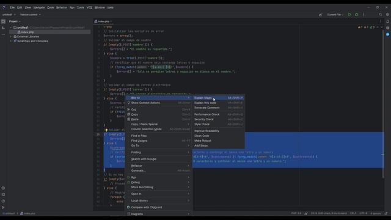The height and width of the screenshot is (220, 391).
Task: Click the editor vertical scrollbar
Action: tap(383, 104)
